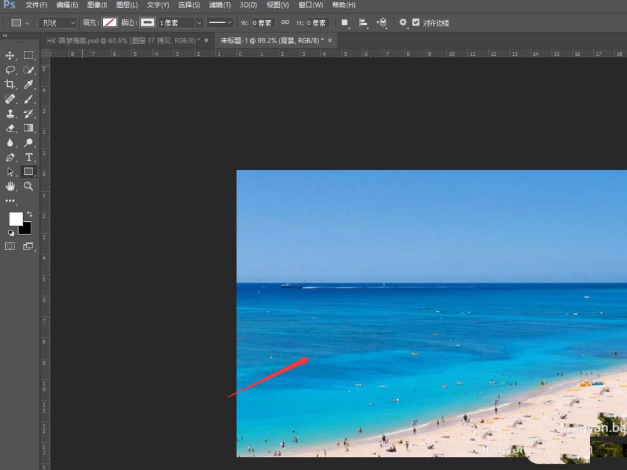Image resolution: width=627 pixels, height=470 pixels.
Task: Select the Brush tool
Action: click(28, 99)
